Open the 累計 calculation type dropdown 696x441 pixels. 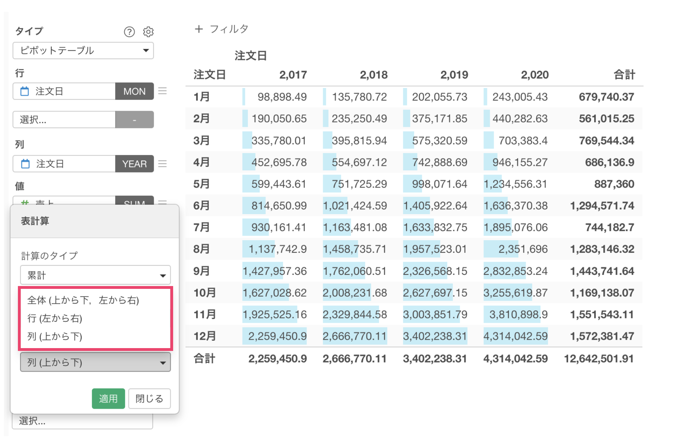(95, 275)
